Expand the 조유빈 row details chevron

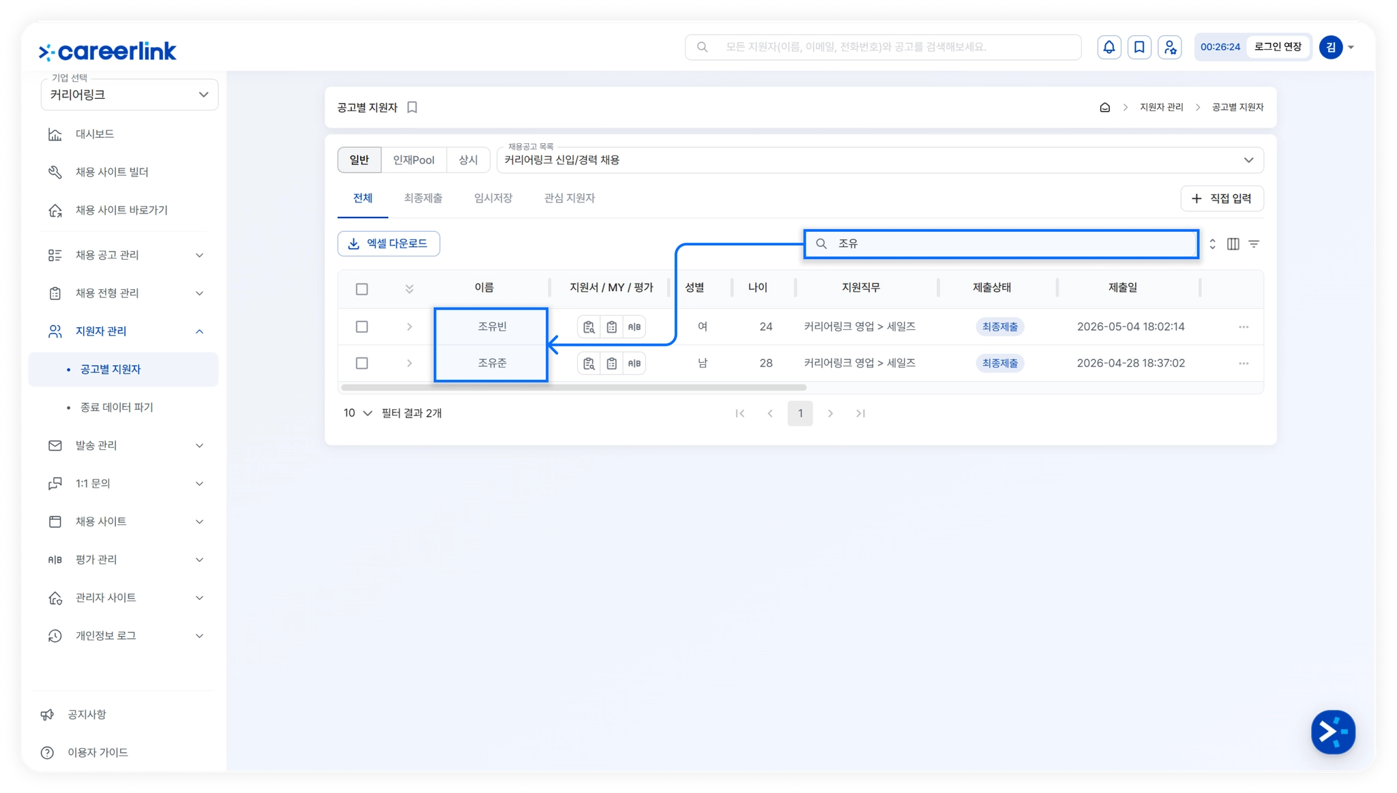[x=409, y=327]
